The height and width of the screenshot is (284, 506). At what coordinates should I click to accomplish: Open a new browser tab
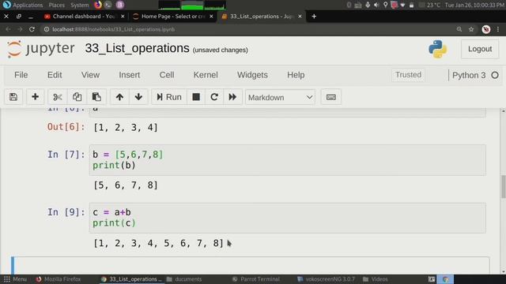tap(314, 17)
